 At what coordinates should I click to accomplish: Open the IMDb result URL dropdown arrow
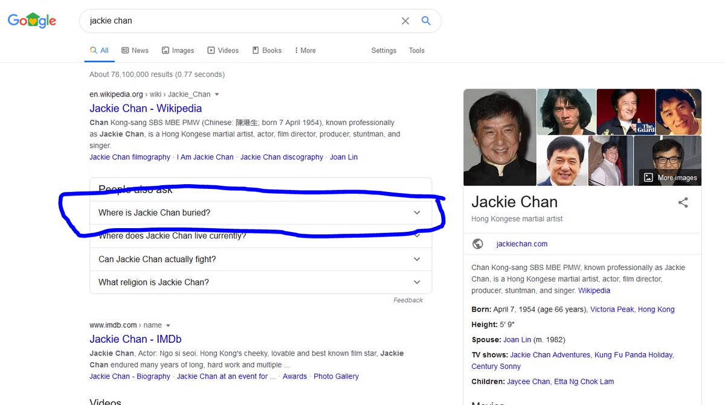point(168,326)
